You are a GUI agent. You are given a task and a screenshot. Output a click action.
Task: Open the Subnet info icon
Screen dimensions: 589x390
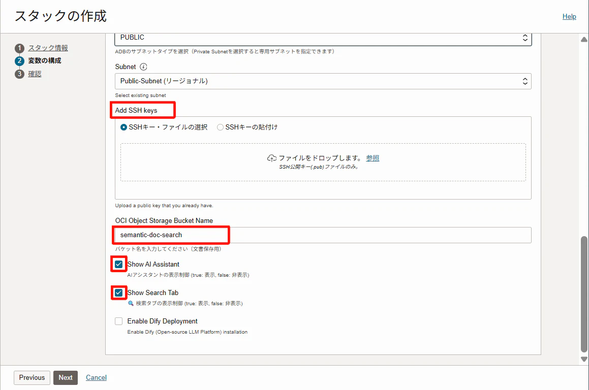click(x=143, y=67)
